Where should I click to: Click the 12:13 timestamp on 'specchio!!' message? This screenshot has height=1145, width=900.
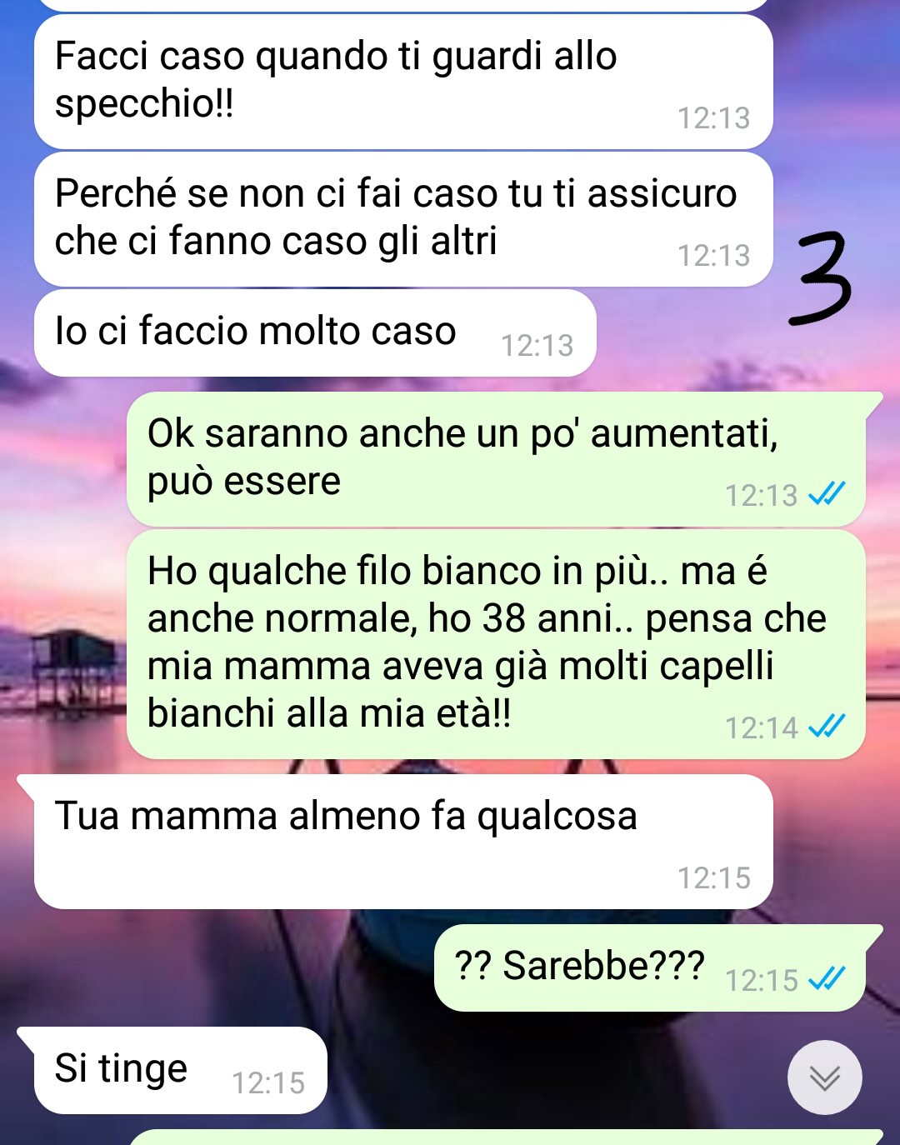pyautogui.click(x=714, y=117)
